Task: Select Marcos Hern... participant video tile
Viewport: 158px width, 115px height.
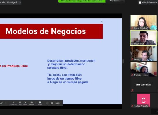Action: [x=144, y=69]
